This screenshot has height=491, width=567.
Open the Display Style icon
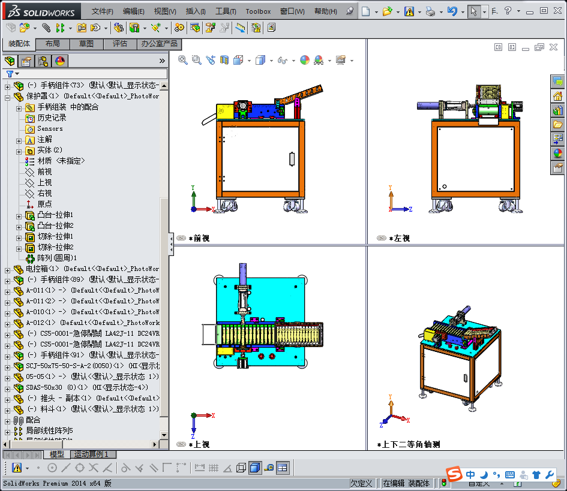coord(260,60)
